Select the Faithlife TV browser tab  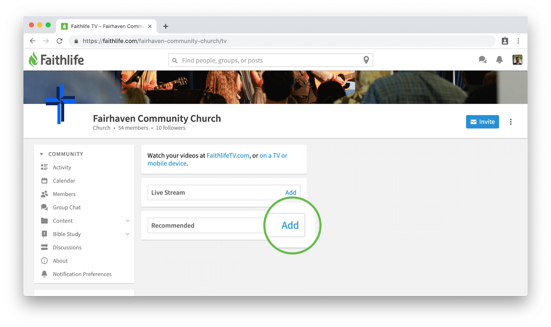pos(106,26)
